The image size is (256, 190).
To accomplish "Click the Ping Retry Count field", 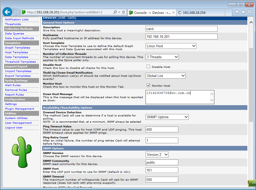I will click(x=162, y=140).
